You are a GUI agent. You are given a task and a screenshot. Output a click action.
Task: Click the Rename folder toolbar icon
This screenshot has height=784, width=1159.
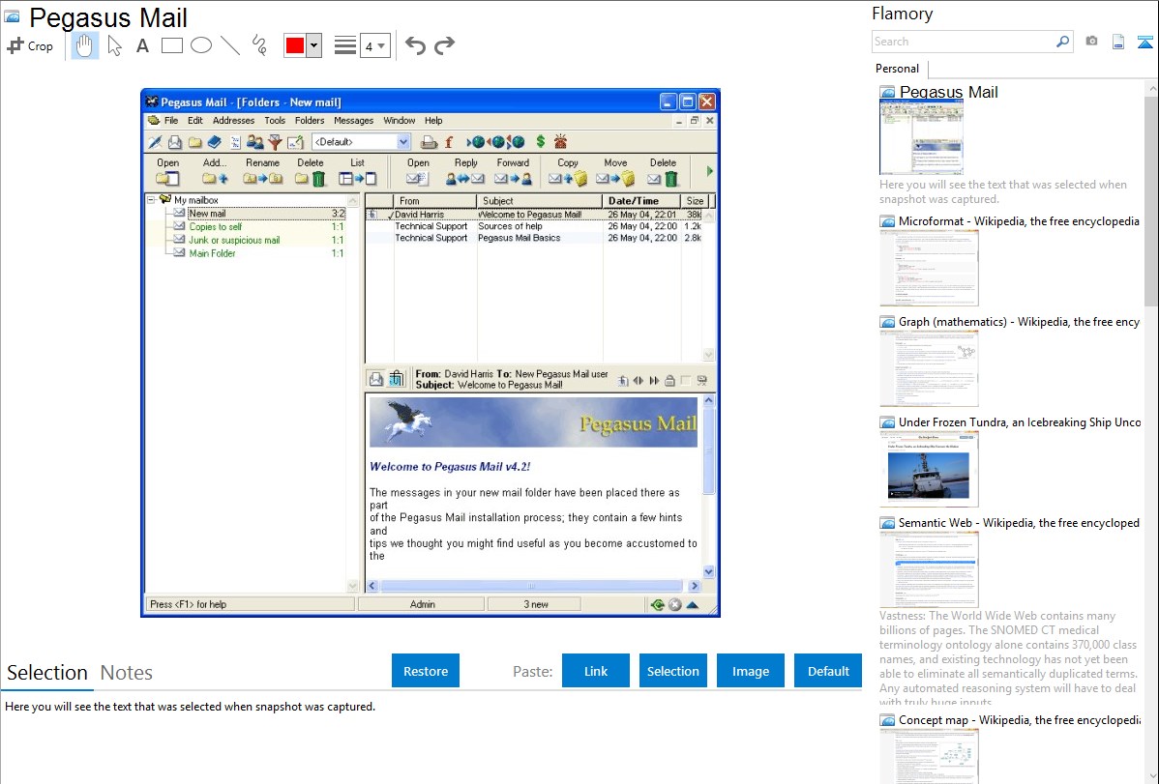click(x=262, y=178)
